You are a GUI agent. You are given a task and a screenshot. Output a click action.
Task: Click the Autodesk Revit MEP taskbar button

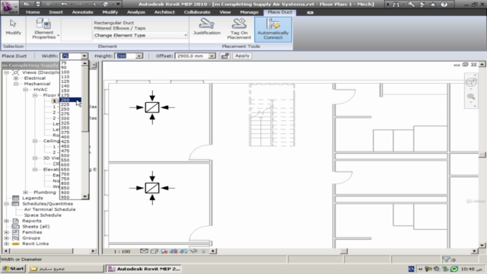pyautogui.click(x=144, y=269)
